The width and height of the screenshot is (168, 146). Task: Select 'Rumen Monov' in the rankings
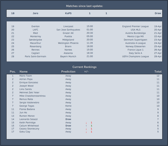[27, 116]
